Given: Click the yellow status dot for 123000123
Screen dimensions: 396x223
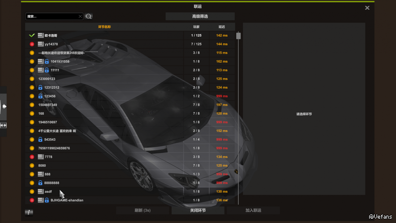Looking at the screenshot, I should point(32,79).
